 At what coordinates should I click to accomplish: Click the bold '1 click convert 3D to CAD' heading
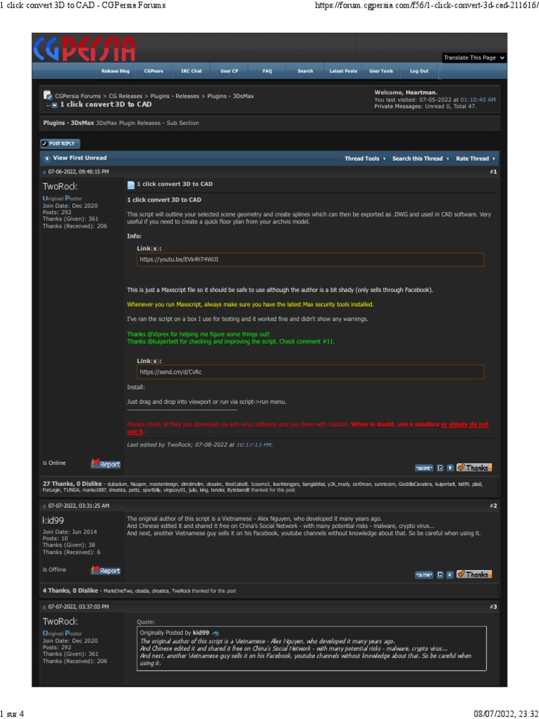(x=164, y=200)
